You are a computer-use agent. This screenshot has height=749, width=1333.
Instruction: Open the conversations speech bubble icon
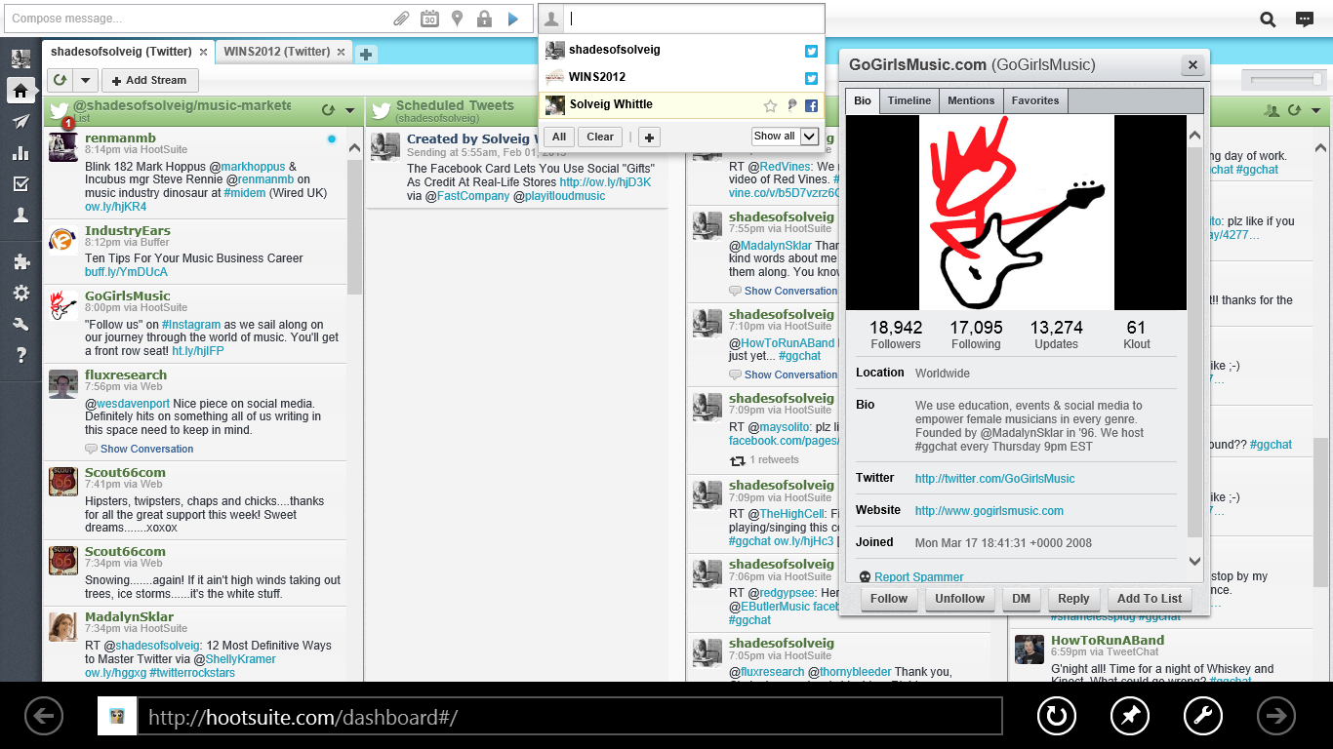pyautogui.click(x=1304, y=19)
